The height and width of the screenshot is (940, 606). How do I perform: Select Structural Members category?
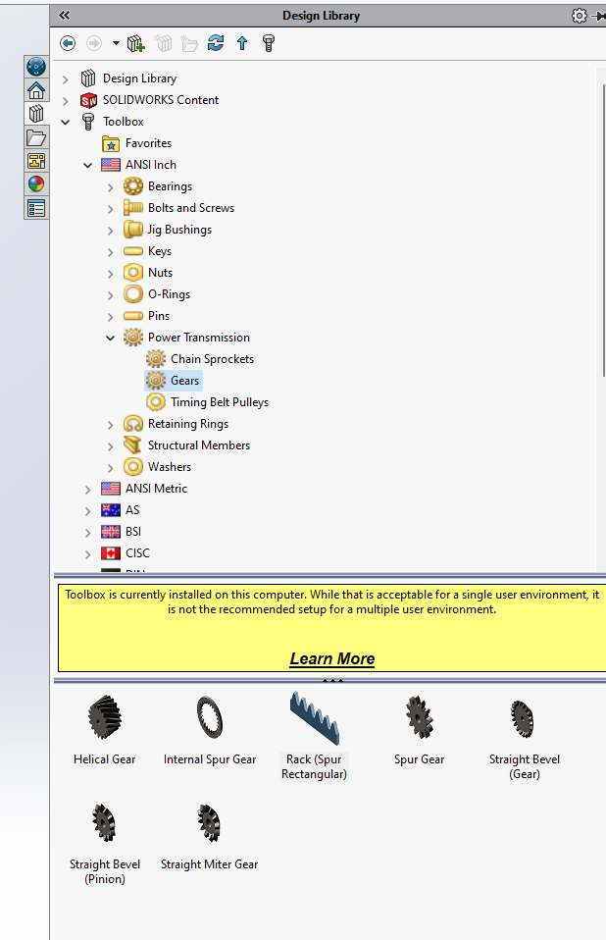pos(199,445)
